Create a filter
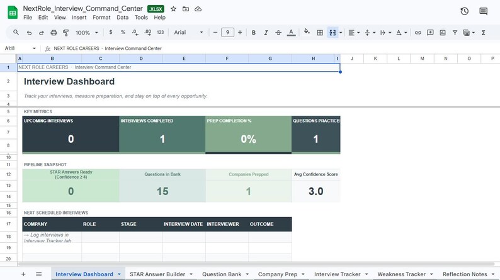500x280 pixels. tap(455, 33)
